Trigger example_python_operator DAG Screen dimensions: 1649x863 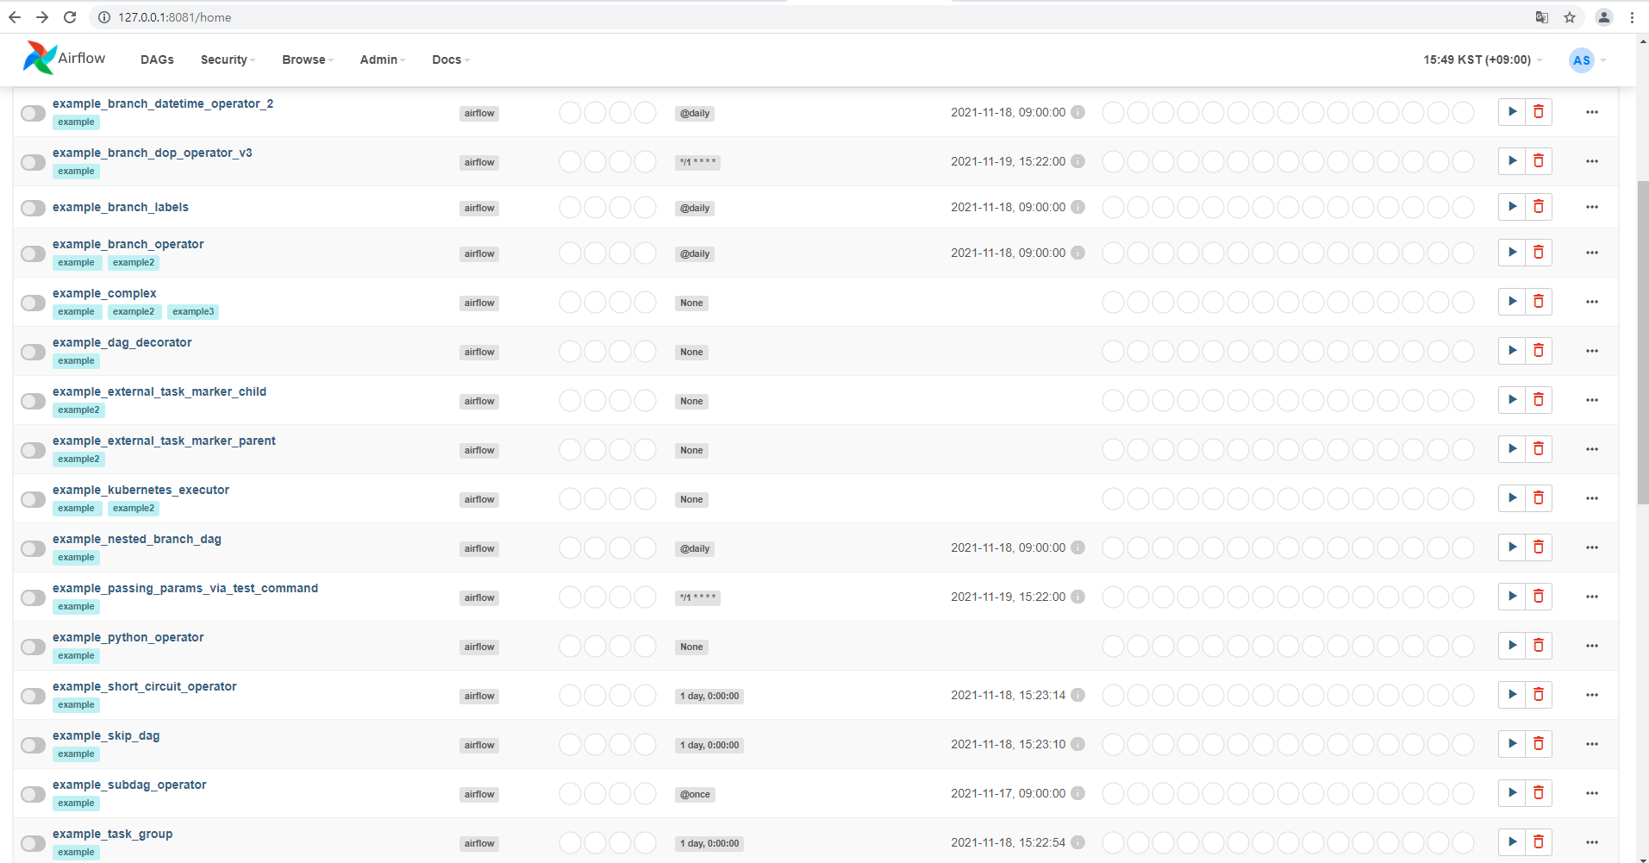[1512, 646]
